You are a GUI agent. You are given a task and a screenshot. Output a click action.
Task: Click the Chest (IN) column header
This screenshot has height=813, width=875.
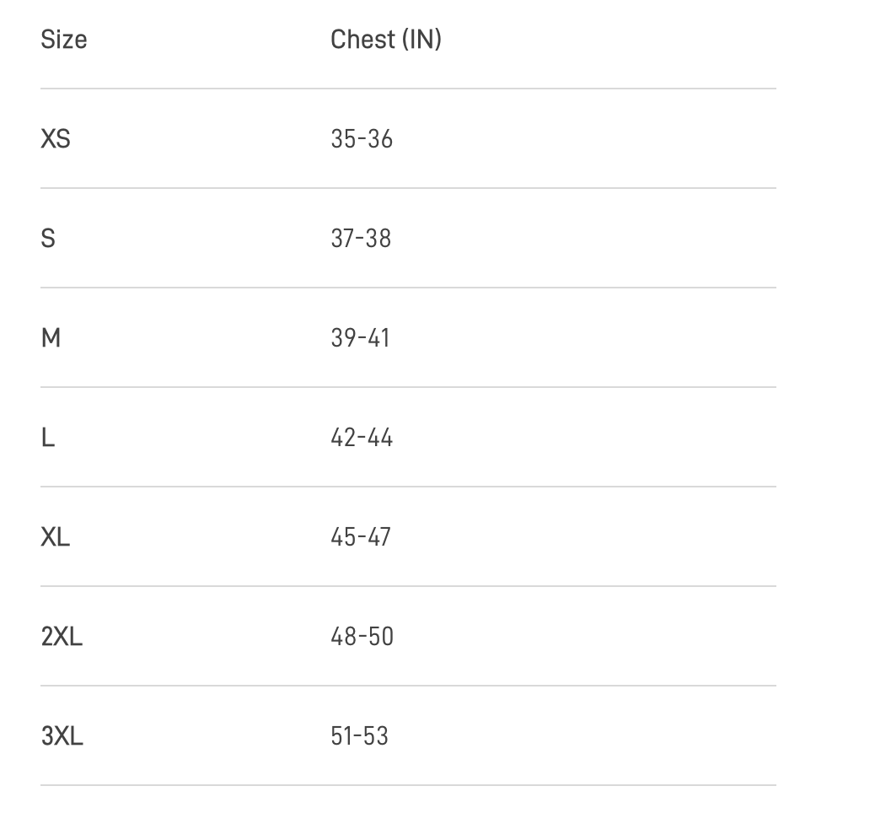point(386,40)
